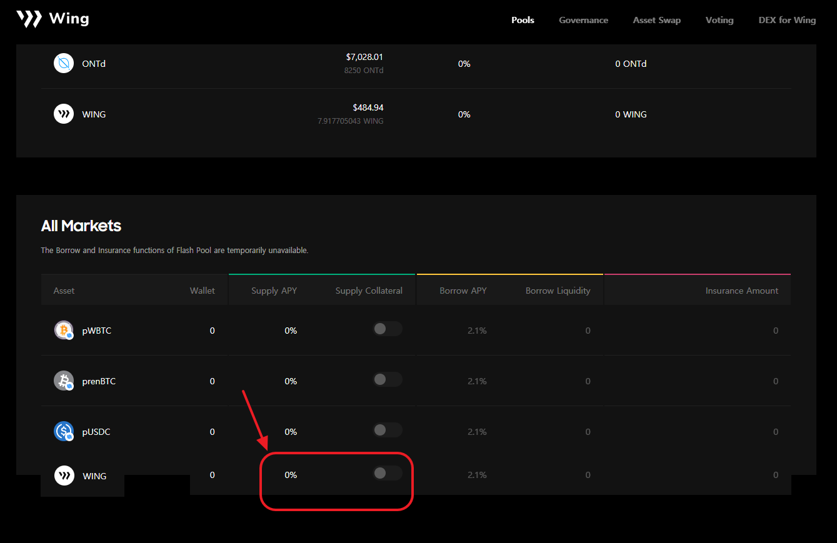Screen dimensions: 837x543
Task: Click the Supply APY column header
Action: [274, 291]
